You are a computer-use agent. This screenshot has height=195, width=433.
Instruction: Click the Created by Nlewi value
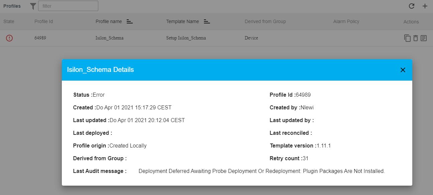307,107
